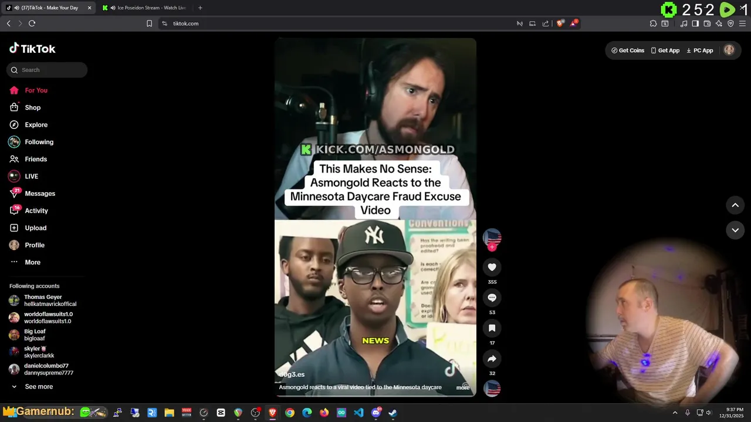Click the TikTok logo in sidebar
This screenshot has width=751, height=422.
(32, 49)
